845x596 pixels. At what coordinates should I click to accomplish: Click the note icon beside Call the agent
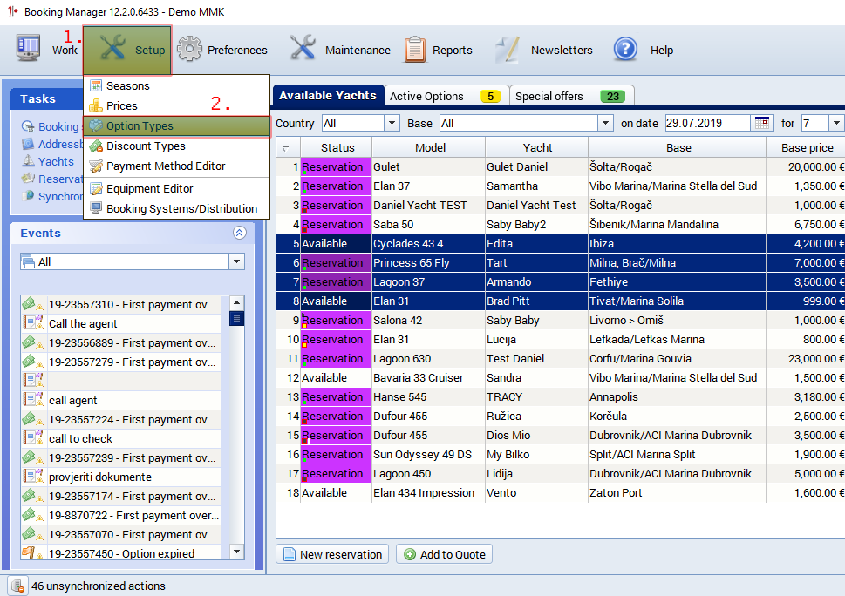tap(32, 323)
